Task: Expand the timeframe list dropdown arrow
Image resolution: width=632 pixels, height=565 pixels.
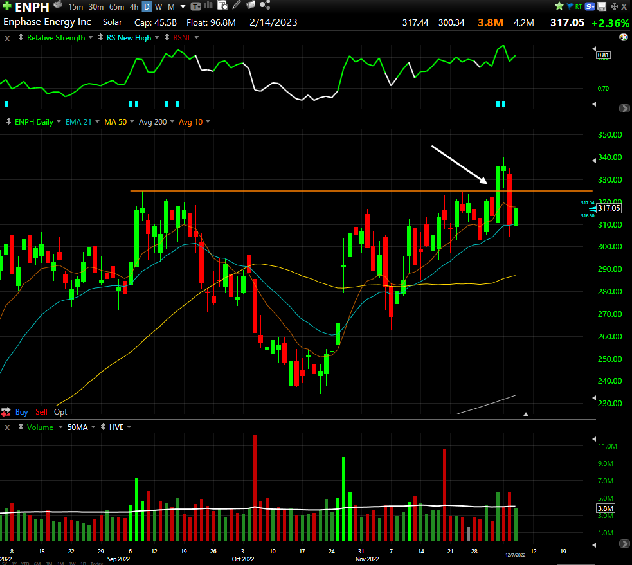Action: click(x=183, y=7)
